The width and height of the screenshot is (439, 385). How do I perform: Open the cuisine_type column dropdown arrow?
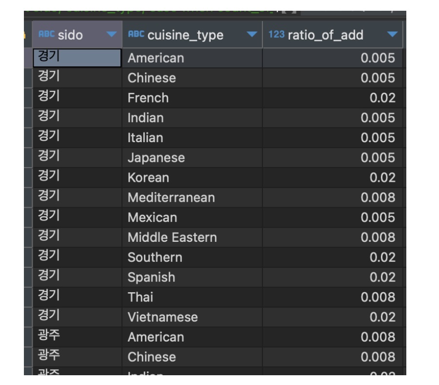[252, 34]
